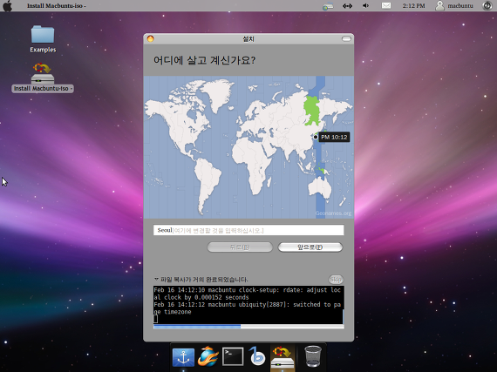Click the network connection status icon
Image resolution: width=497 pixels, height=372 pixels.
coord(328,6)
